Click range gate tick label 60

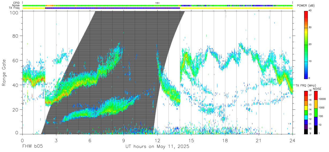click(x=15, y=60)
